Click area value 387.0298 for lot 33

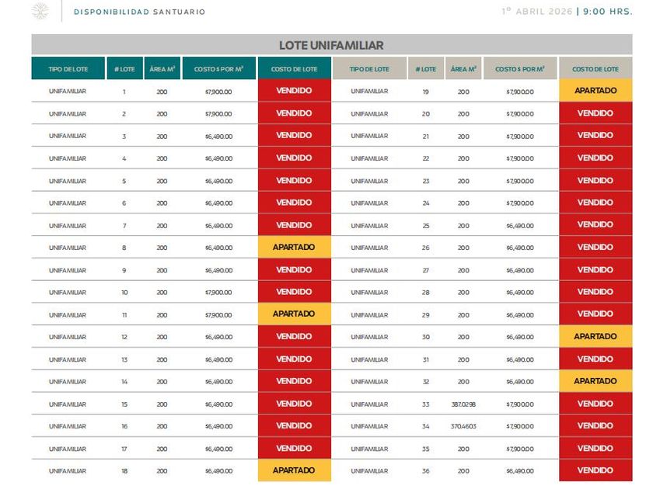tap(463, 404)
